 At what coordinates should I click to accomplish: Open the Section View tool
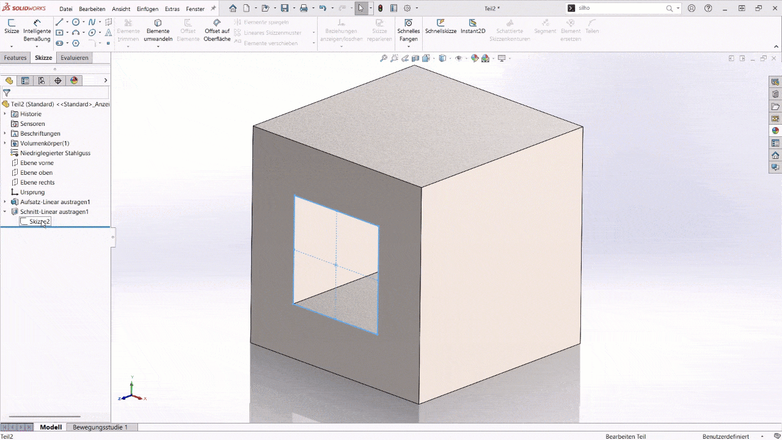pyautogui.click(x=415, y=58)
